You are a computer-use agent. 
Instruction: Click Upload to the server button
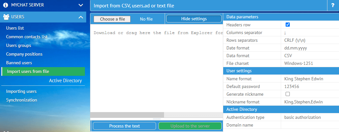click(x=190, y=126)
